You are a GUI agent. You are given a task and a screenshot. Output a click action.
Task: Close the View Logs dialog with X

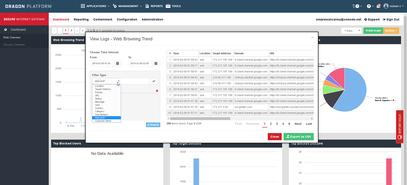[x=312, y=38]
